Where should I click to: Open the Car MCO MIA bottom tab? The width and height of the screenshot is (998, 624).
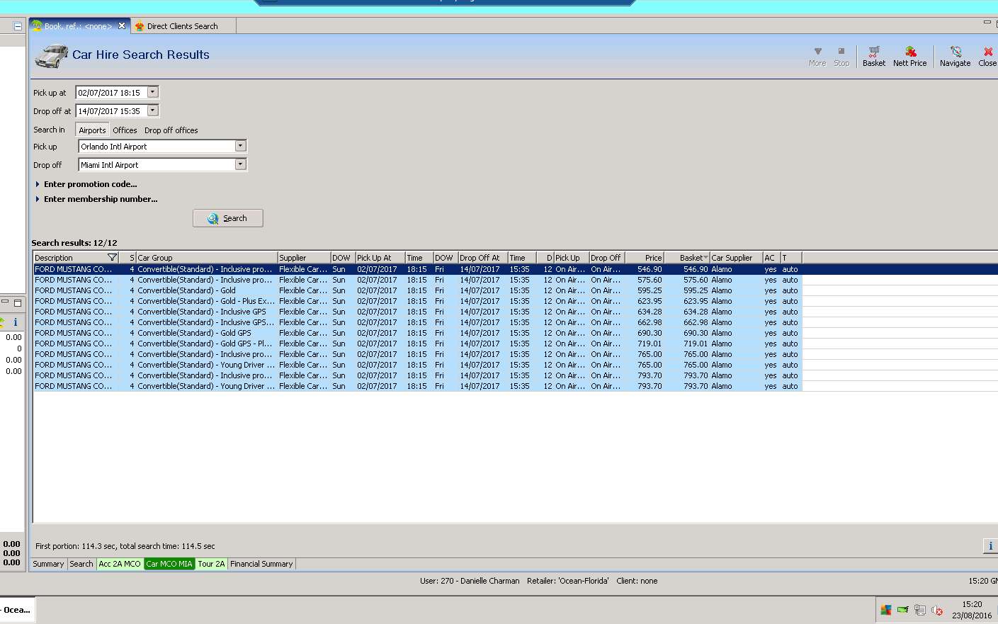click(x=169, y=564)
